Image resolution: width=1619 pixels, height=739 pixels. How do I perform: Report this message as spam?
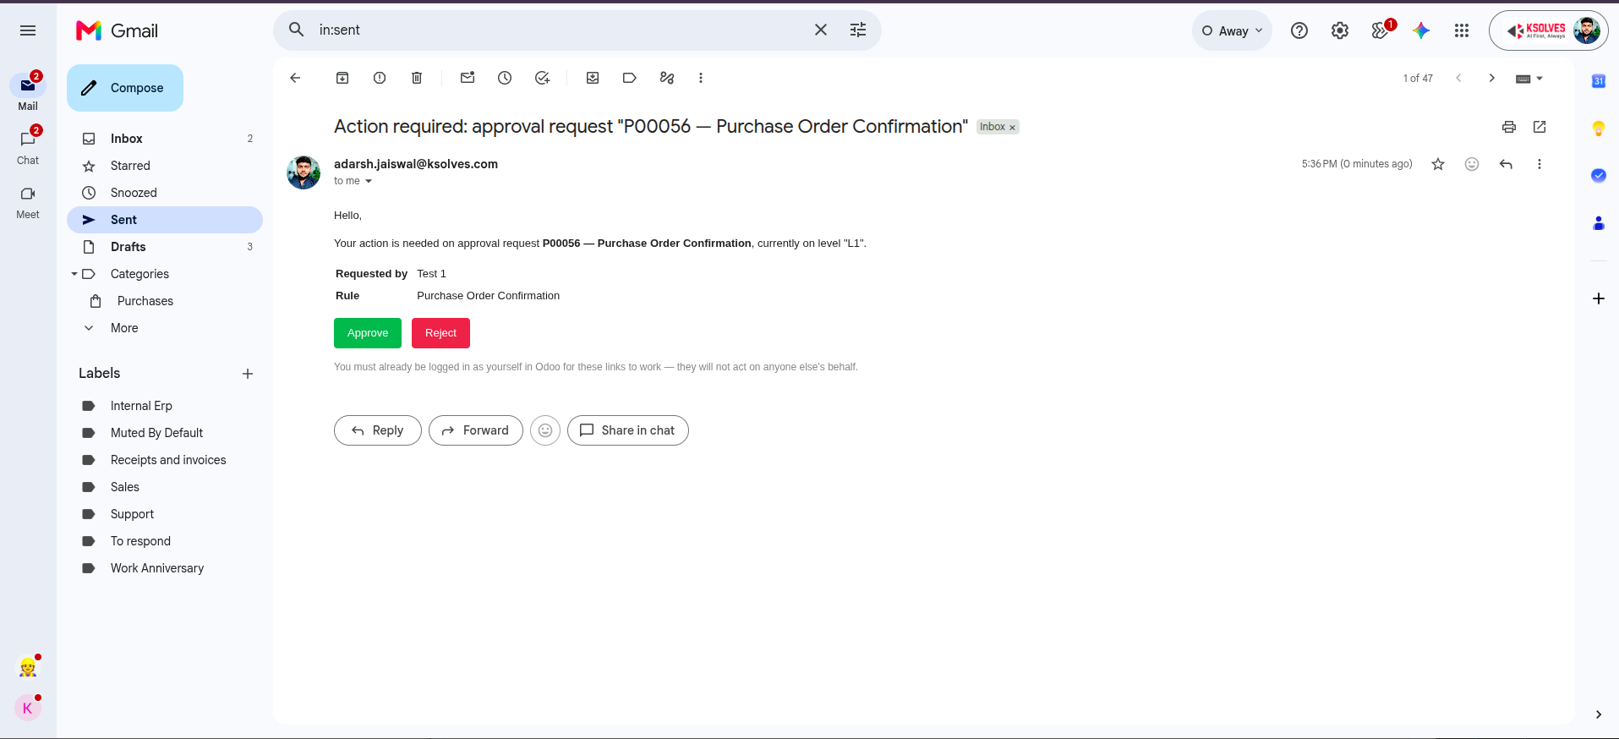coord(380,78)
